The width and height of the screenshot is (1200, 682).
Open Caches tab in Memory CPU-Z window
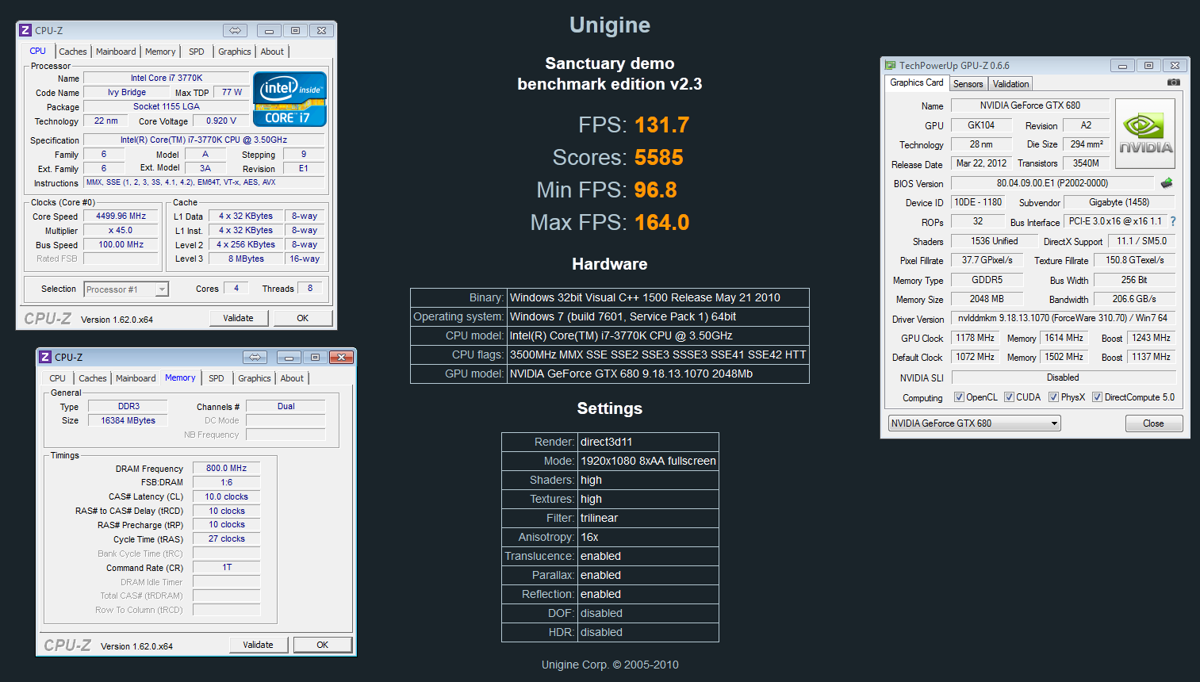tap(93, 378)
